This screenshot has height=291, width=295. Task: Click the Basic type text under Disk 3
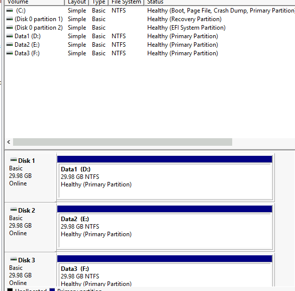(16, 268)
